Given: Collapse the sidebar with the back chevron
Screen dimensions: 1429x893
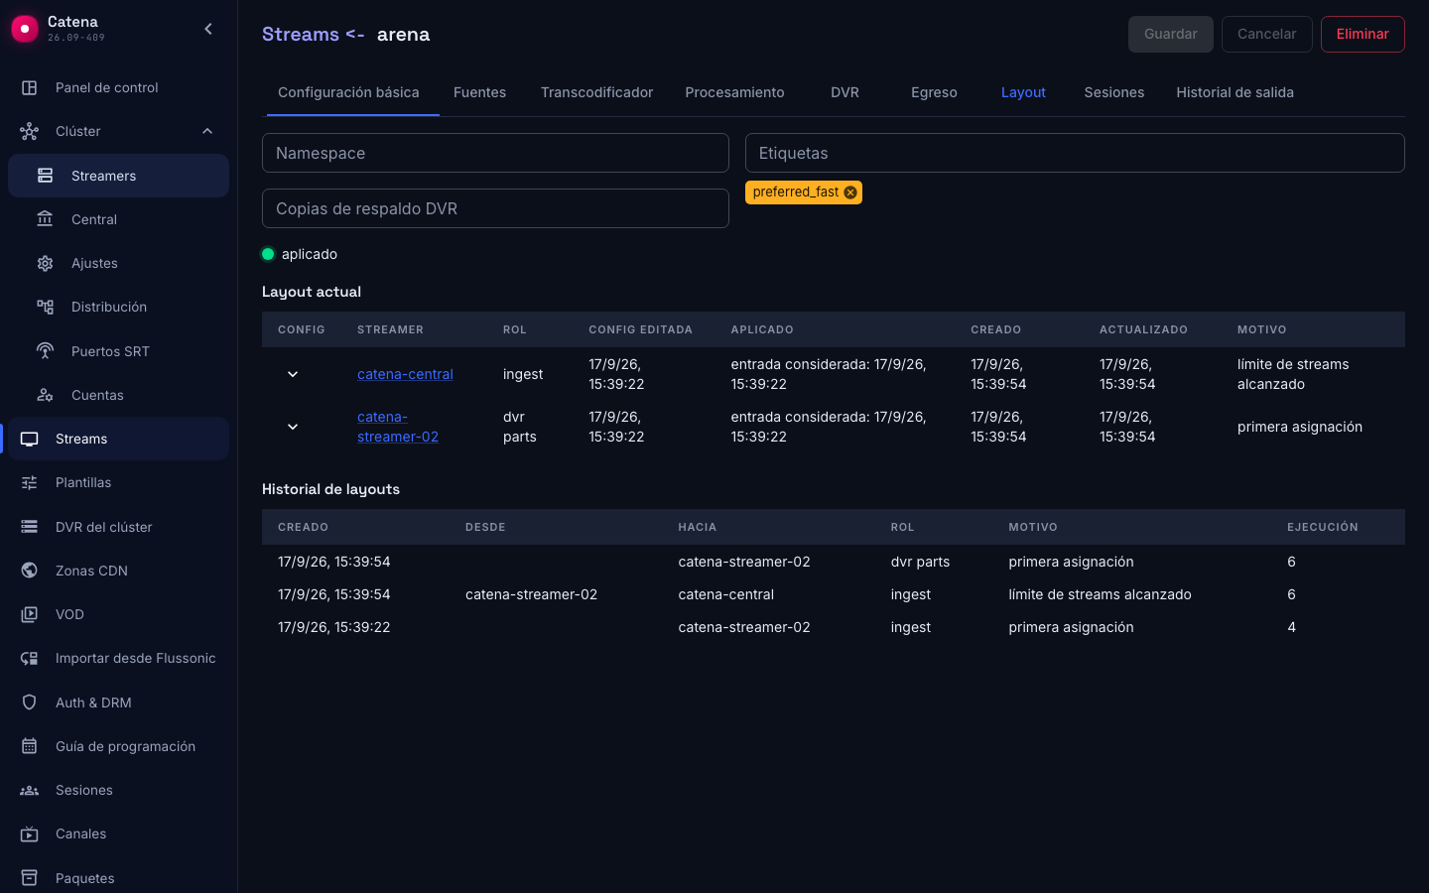Looking at the screenshot, I should click(x=208, y=29).
